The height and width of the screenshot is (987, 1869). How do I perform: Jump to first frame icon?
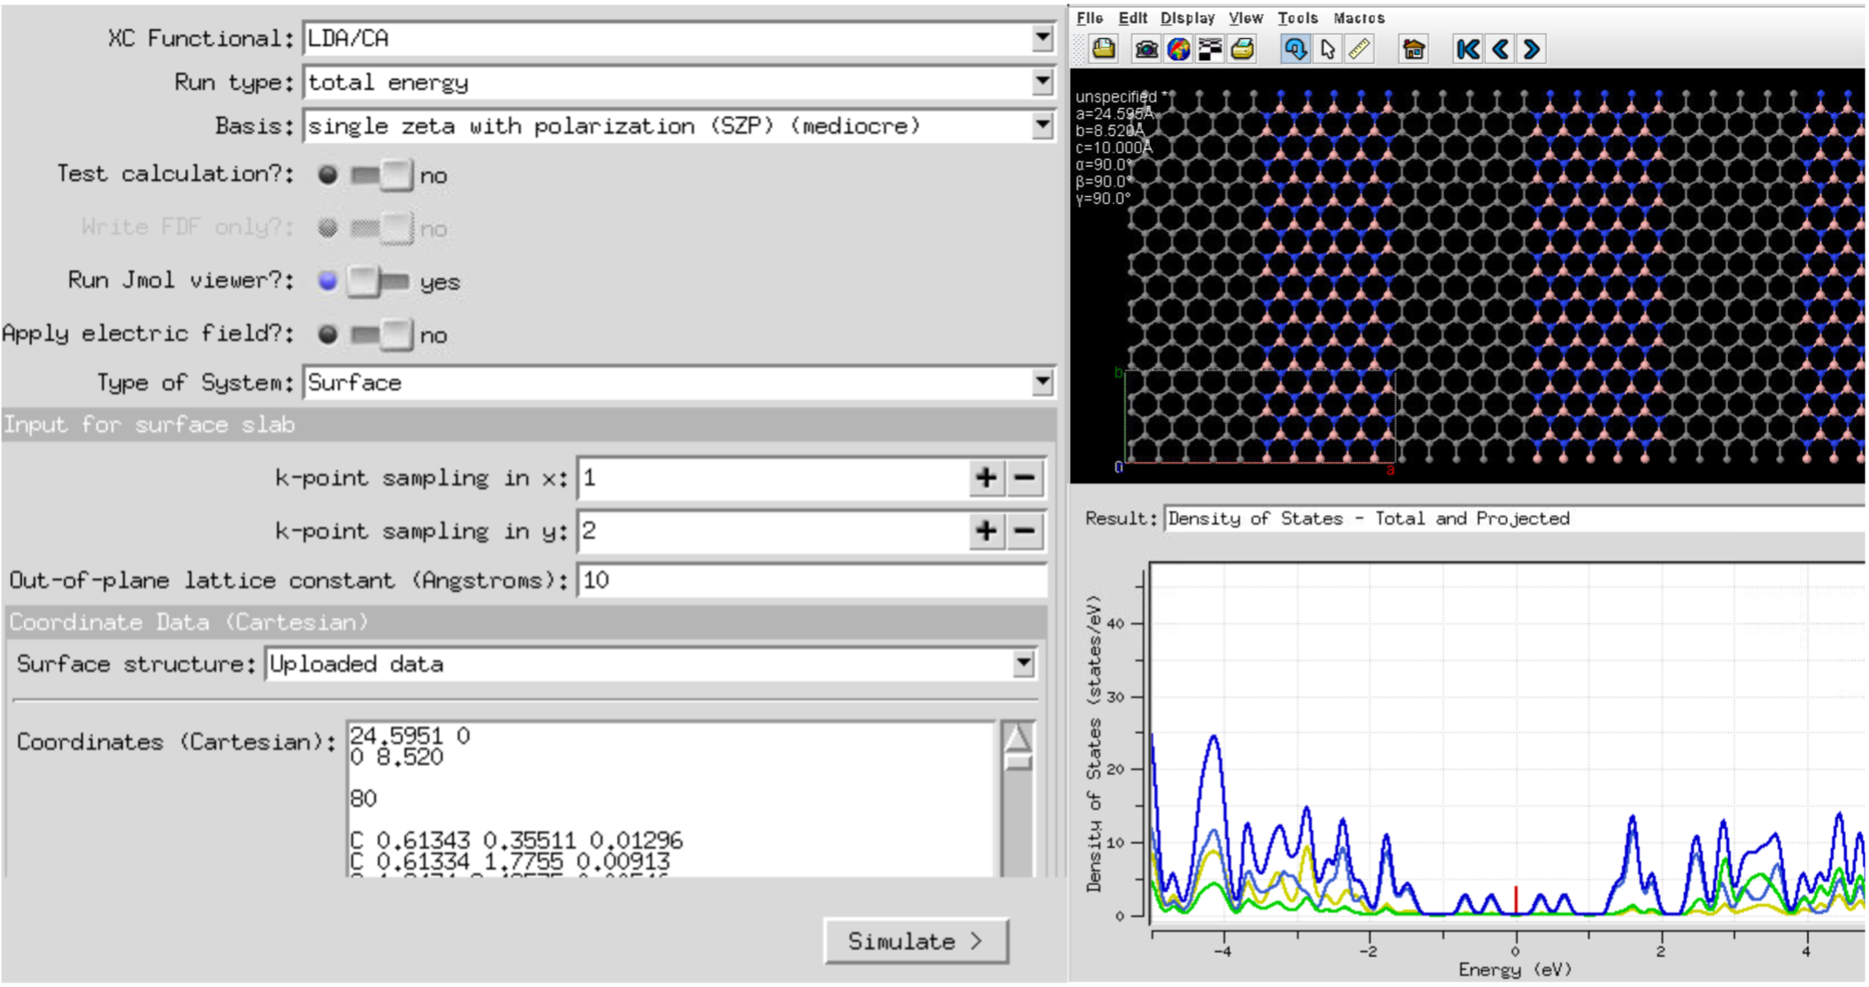pos(1468,49)
